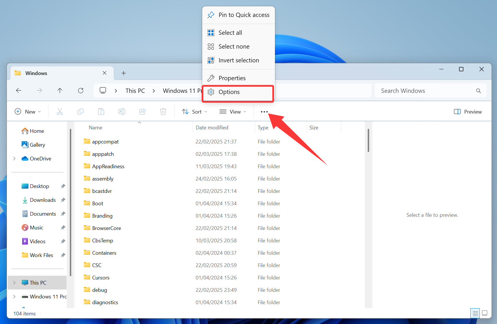
Task: Choose Select all from menu
Action: tap(238, 33)
